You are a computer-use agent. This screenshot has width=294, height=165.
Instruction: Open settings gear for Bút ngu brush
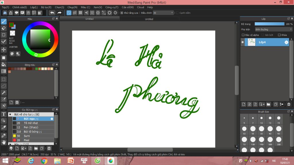click(x=52, y=119)
